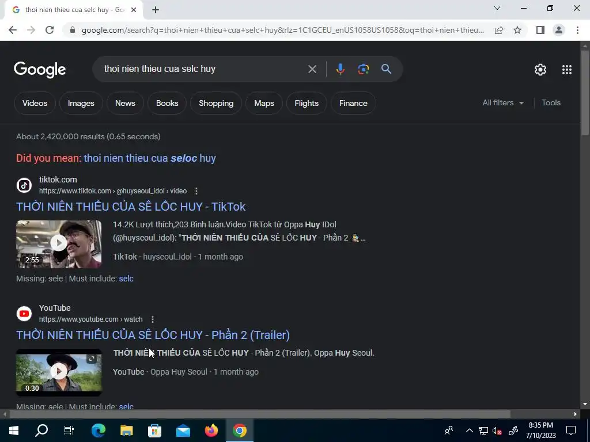Search by image with Lens
This screenshot has height=442, width=590.
tap(363, 69)
